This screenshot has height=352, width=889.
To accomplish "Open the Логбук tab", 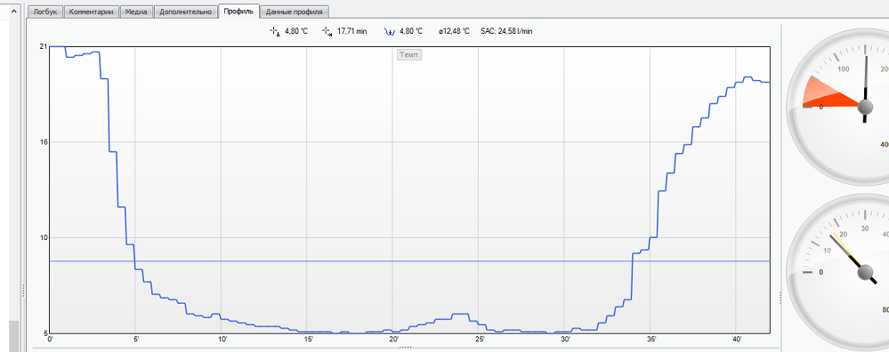I will [x=45, y=12].
